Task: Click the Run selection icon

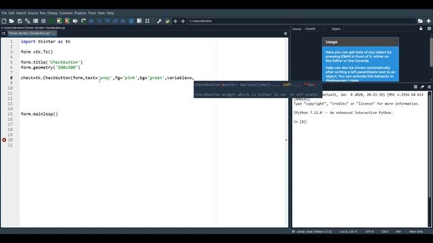Action: (x=75, y=21)
